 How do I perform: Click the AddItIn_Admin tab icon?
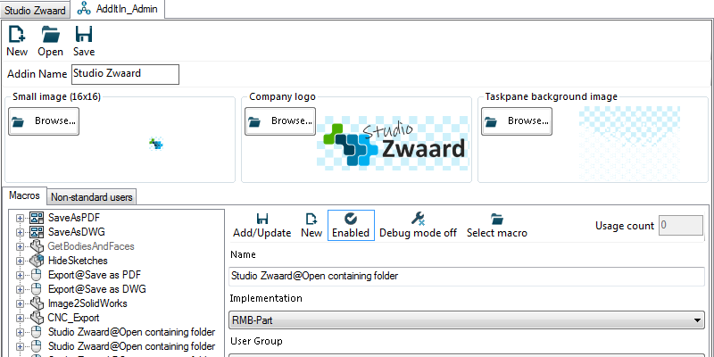pos(84,9)
